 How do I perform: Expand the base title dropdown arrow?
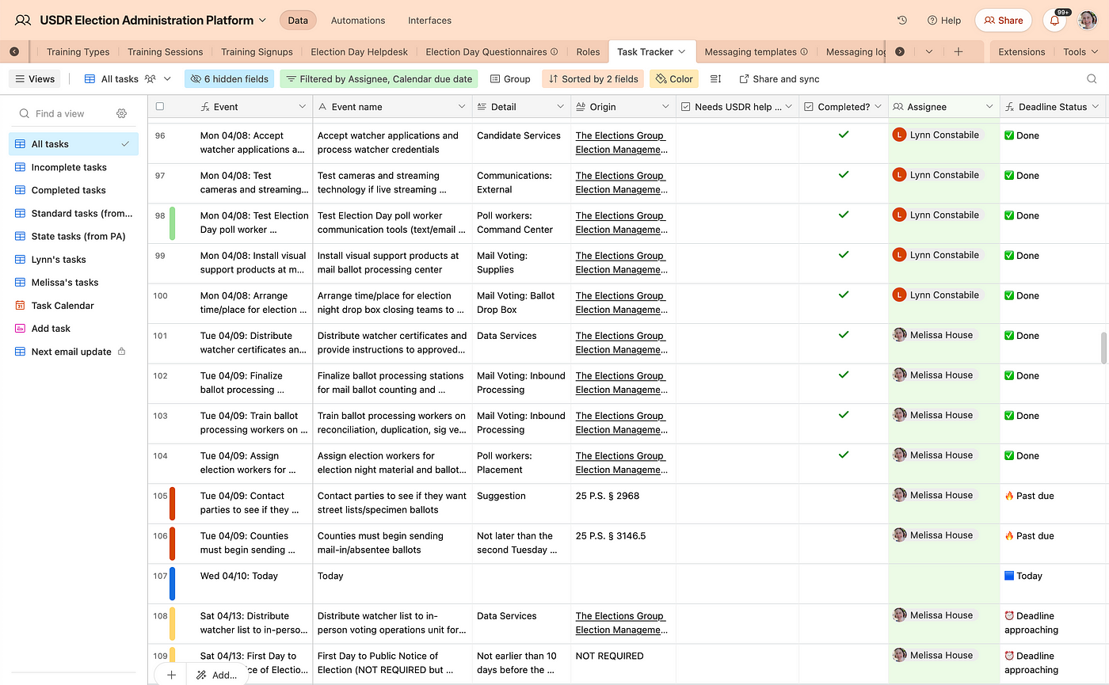(263, 21)
